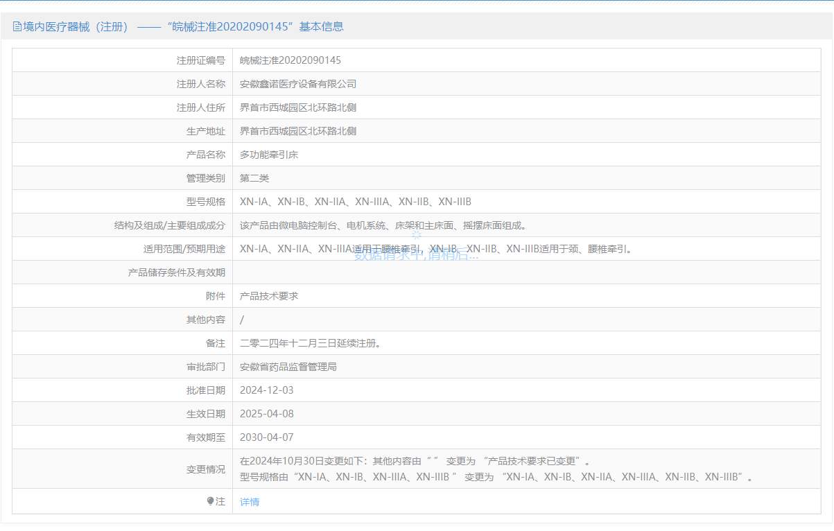Click model spec value in 型号规格 row

click(x=356, y=202)
